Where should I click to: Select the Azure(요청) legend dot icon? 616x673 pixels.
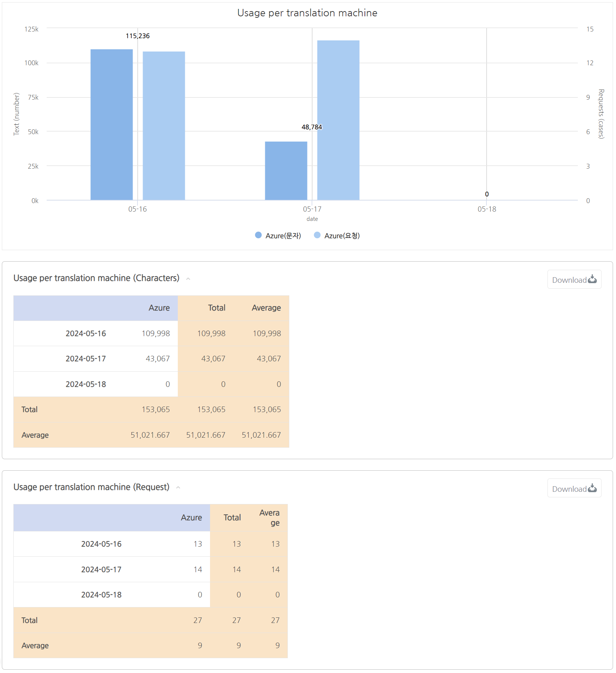pos(317,235)
